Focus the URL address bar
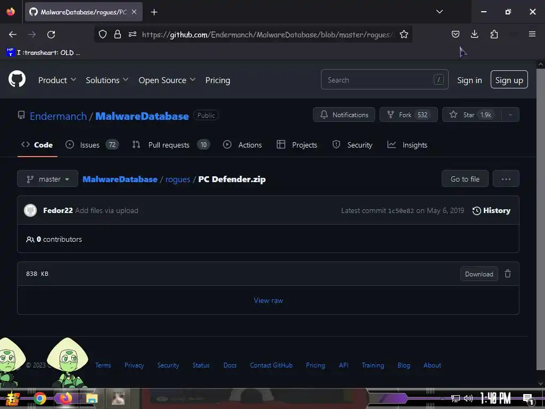This screenshot has height=409, width=545. (268, 35)
